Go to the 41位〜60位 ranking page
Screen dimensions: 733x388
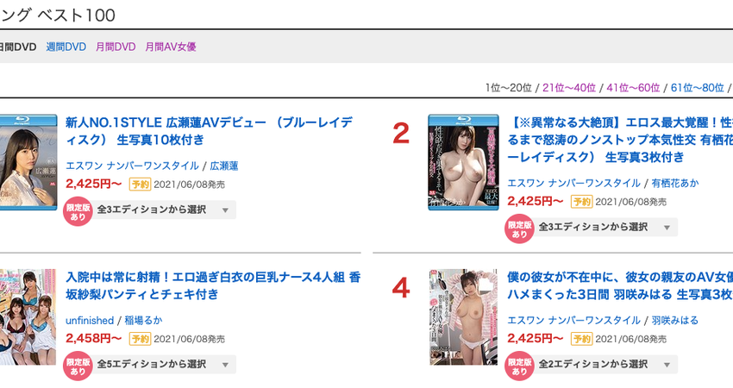pyautogui.click(x=633, y=87)
